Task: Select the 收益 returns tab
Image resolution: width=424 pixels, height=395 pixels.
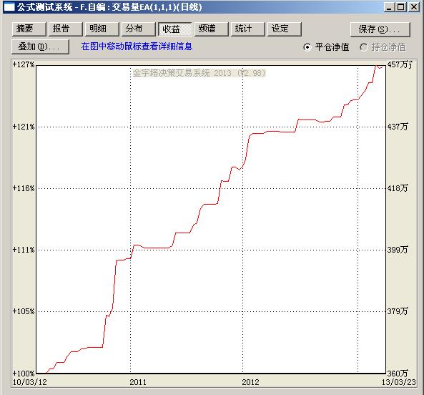Action: pos(175,29)
